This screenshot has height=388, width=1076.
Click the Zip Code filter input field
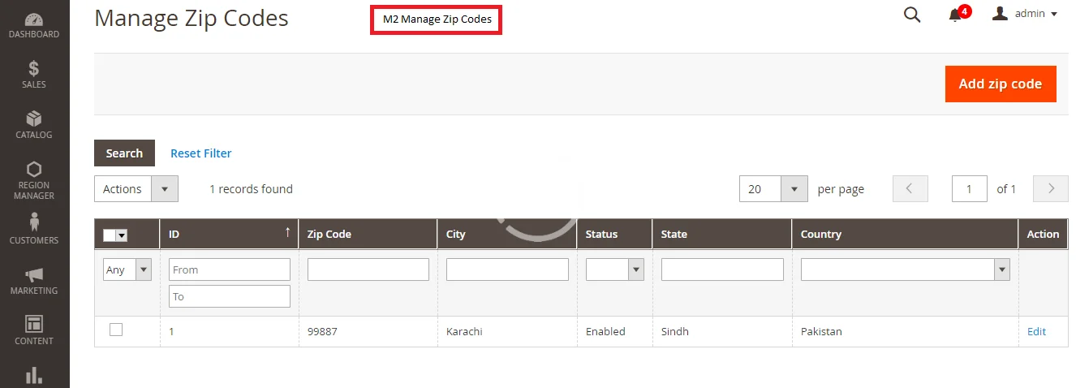click(368, 269)
